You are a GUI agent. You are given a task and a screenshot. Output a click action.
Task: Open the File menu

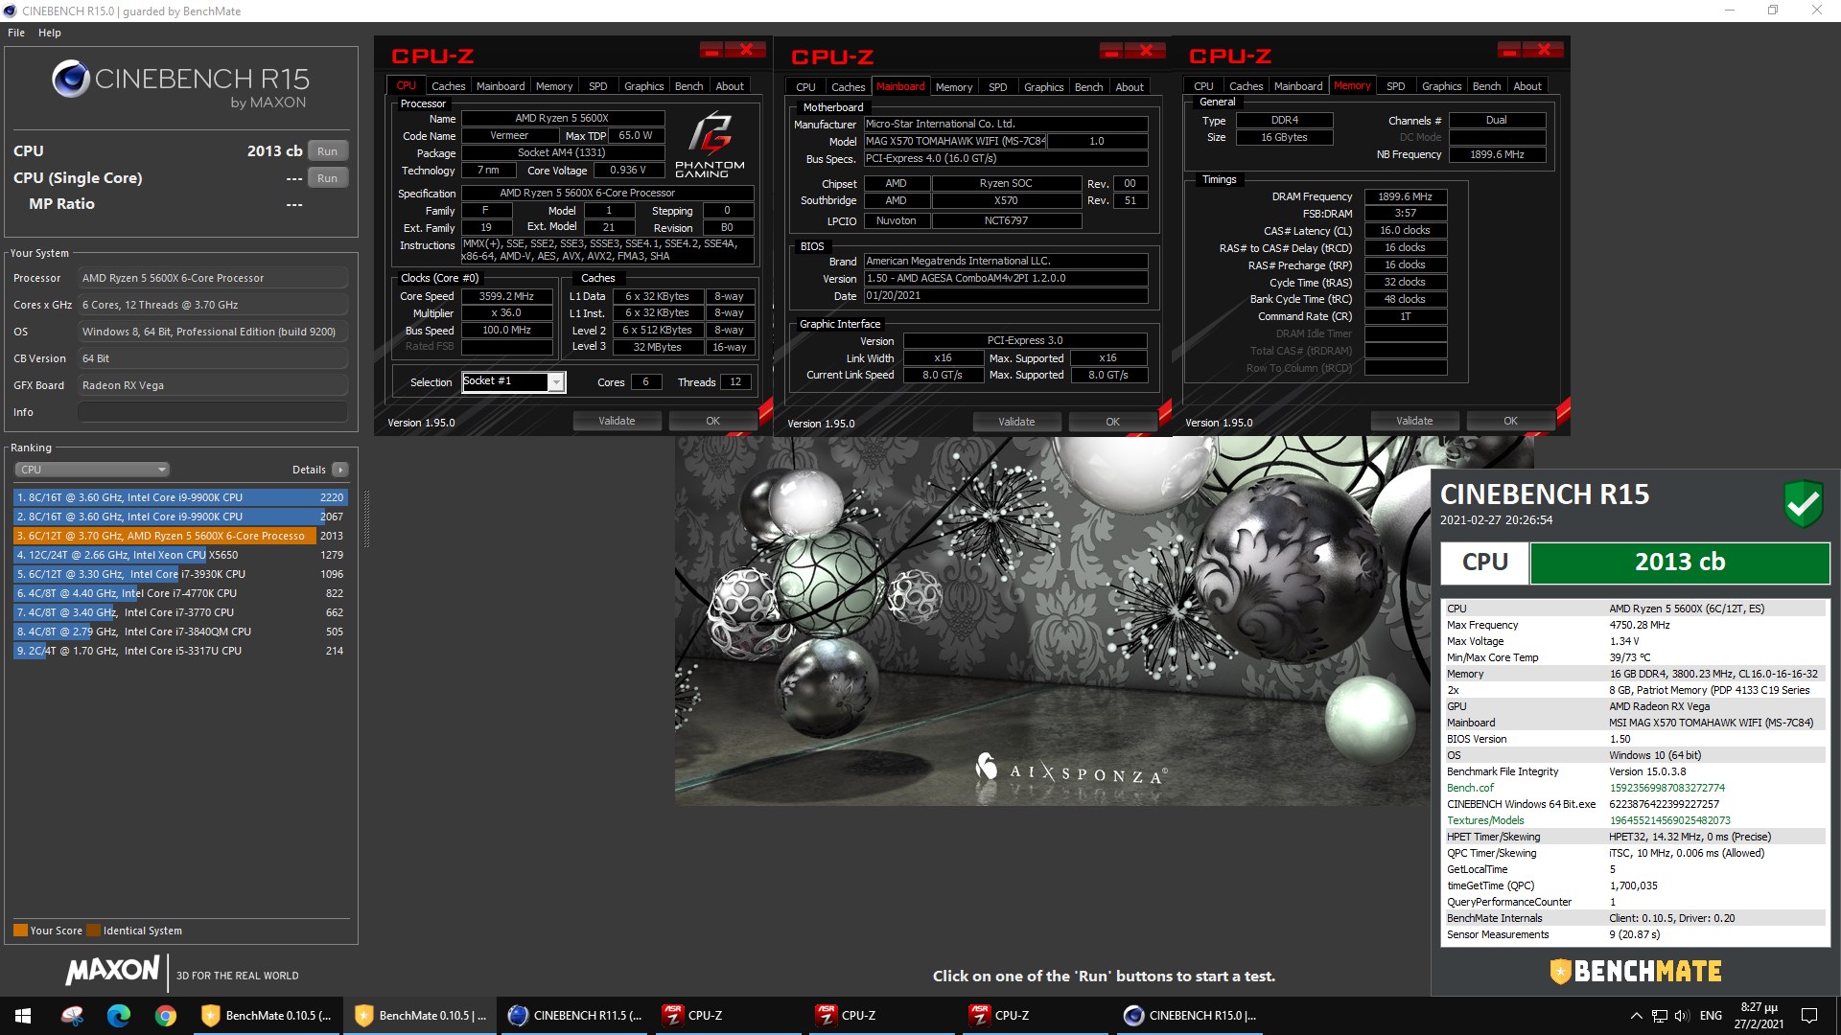tap(16, 33)
